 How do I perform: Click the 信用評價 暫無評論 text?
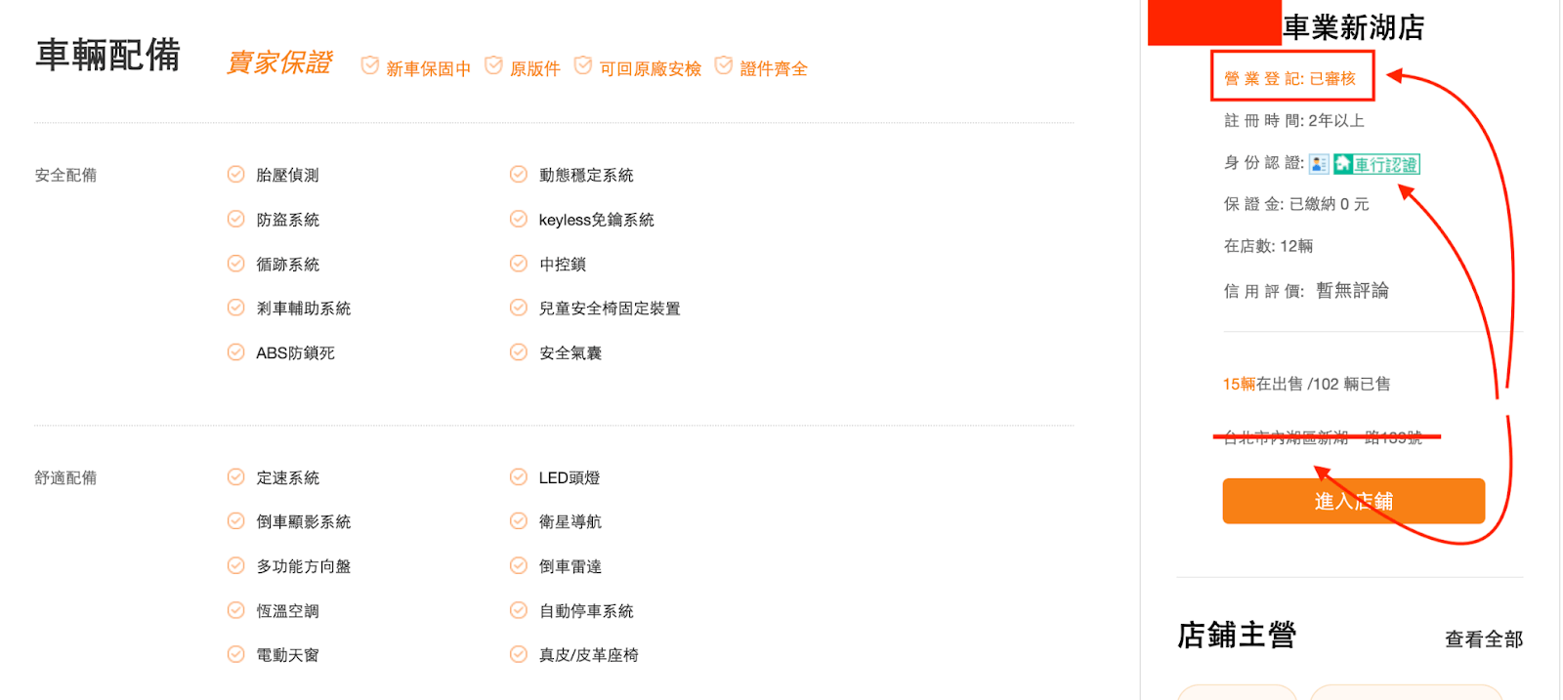click(x=1306, y=291)
